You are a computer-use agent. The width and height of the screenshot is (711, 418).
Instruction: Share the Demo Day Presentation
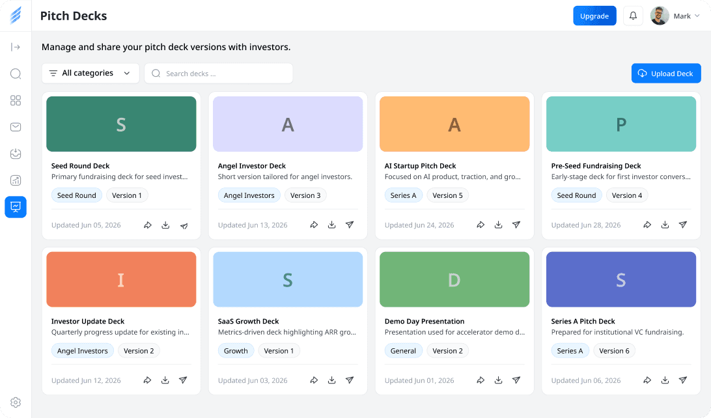pos(481,380)
